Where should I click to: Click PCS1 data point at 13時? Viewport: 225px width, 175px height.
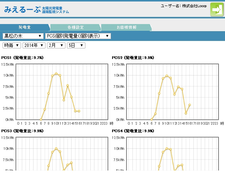(68, 86)
